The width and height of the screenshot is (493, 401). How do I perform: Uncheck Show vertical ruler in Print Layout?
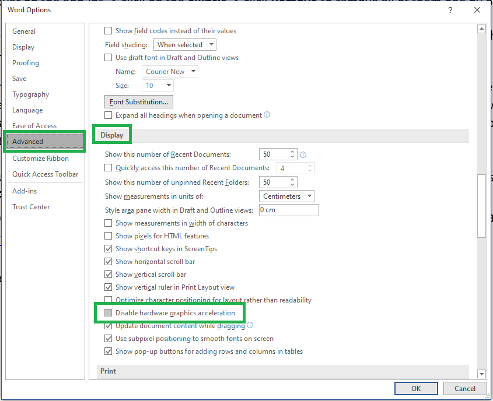click(x=108, y=287)
